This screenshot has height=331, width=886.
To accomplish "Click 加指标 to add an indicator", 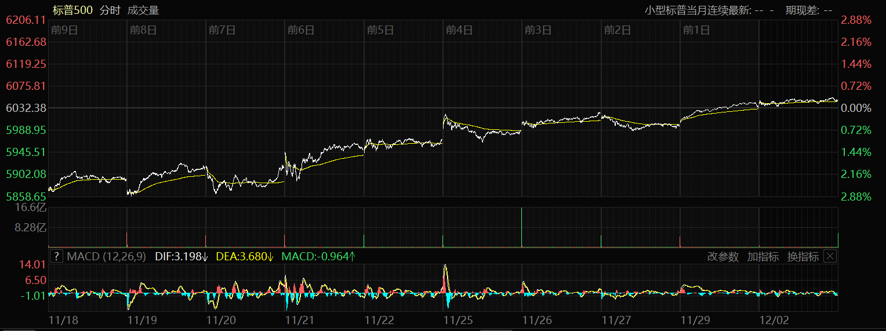I will point(763,257).
